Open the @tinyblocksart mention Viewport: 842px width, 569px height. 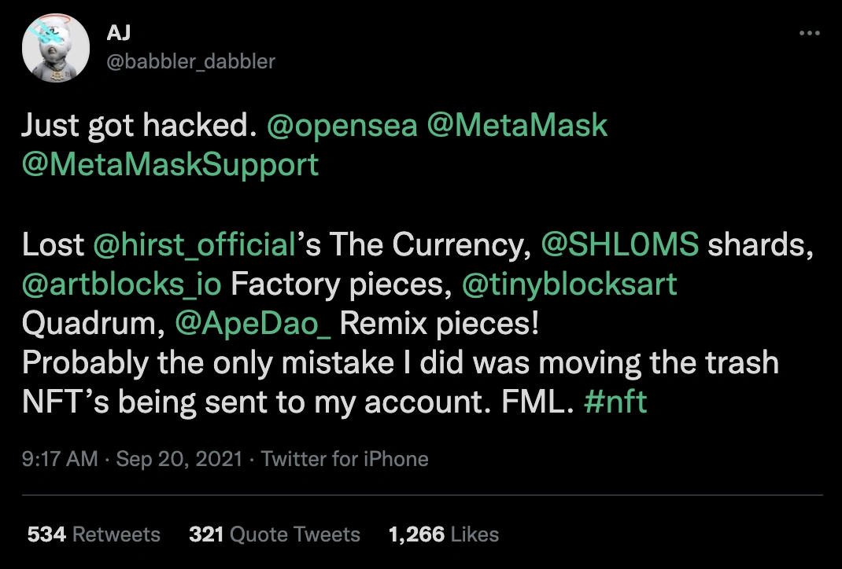pos(569,284)
